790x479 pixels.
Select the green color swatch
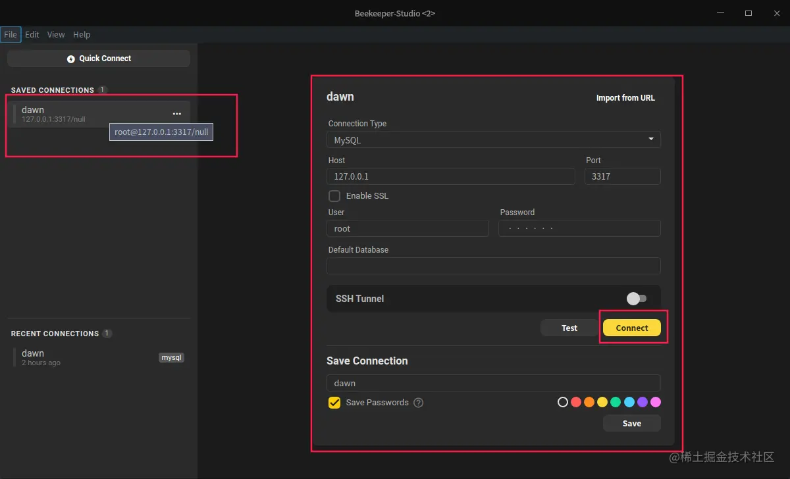click(616, 402)
